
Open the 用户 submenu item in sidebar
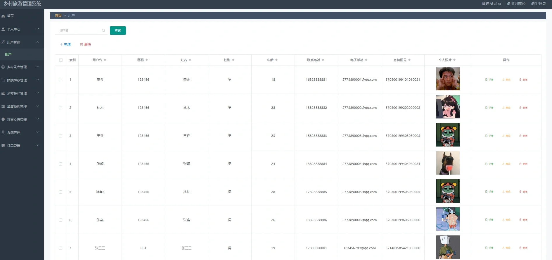point(8,54)
